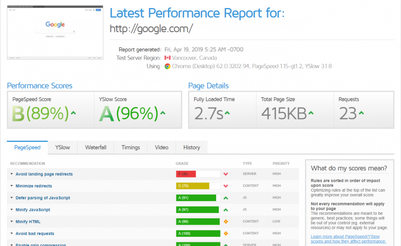Click the green A (91) grade bar

click(196, 198)
